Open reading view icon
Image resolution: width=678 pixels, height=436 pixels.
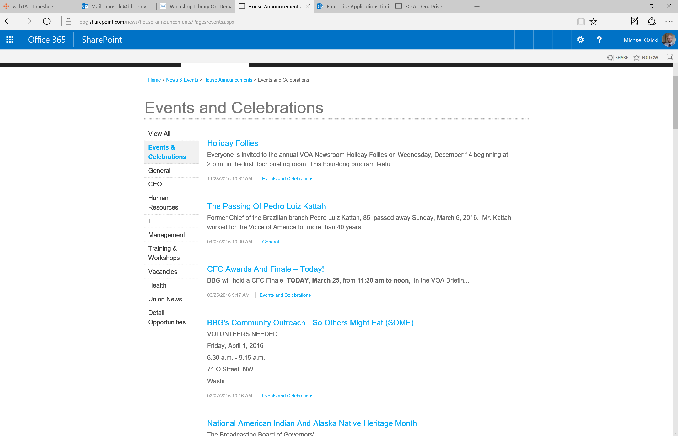(x=581, y=21)
